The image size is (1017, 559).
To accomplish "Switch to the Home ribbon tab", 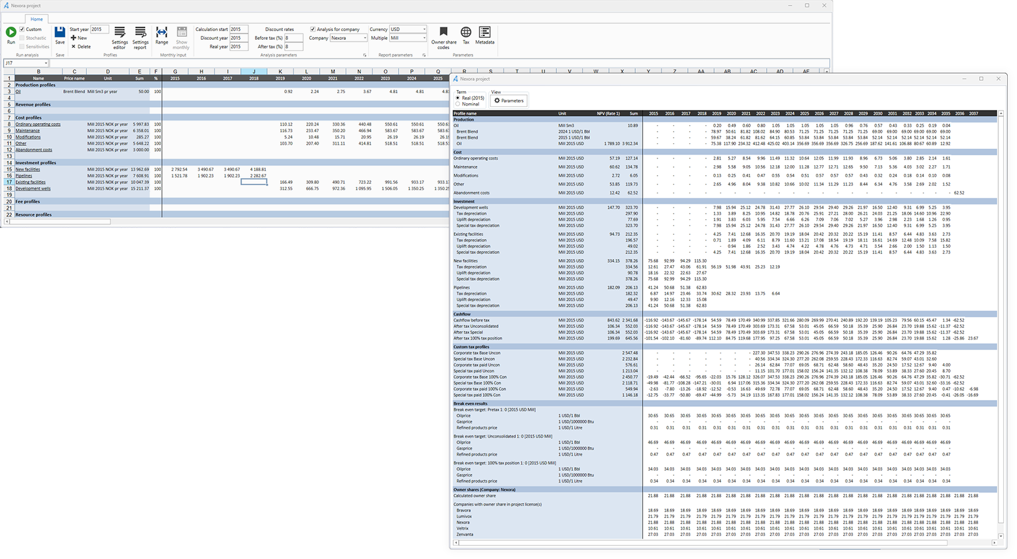I will (37, 19).
